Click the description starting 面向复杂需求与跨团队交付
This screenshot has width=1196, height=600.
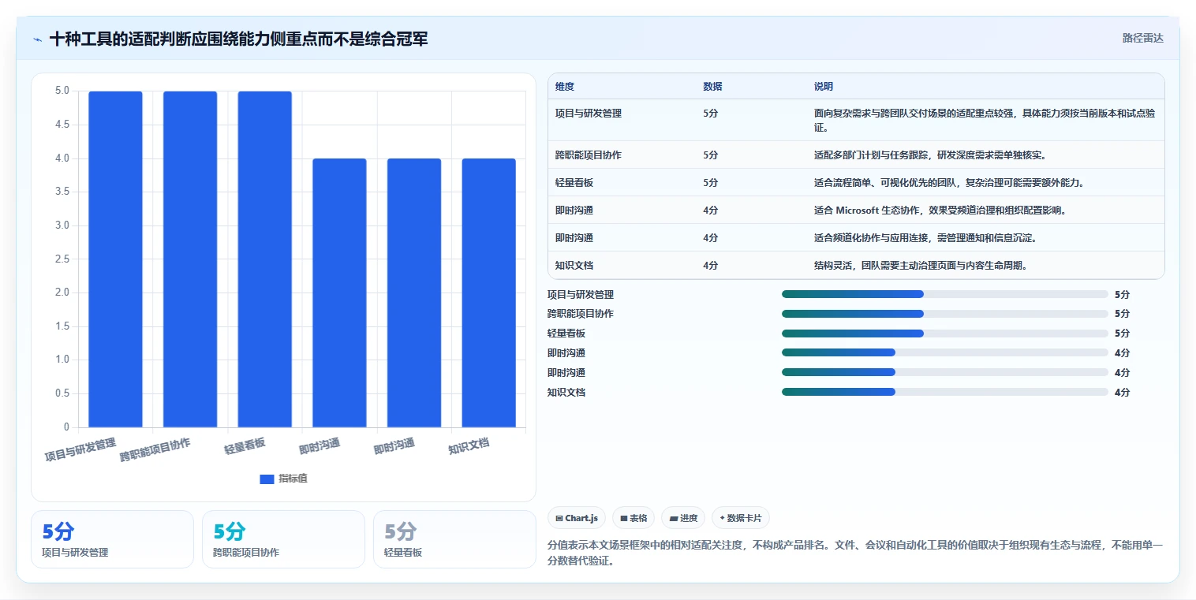[x=985, y=121]
